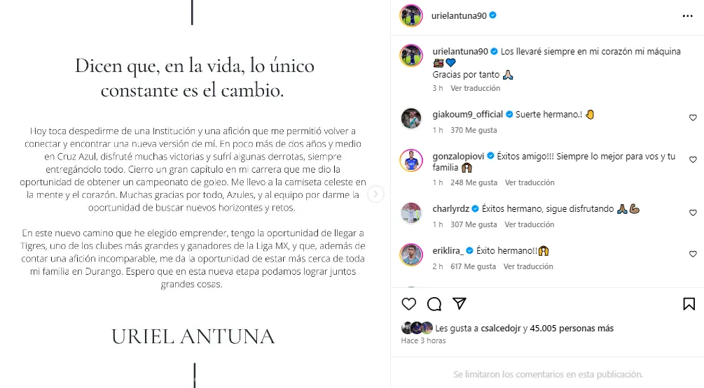The height and width of the screenshot is (388, 704).
Task: View the 45.005 personas más likes list
Action: coord(572,329)
